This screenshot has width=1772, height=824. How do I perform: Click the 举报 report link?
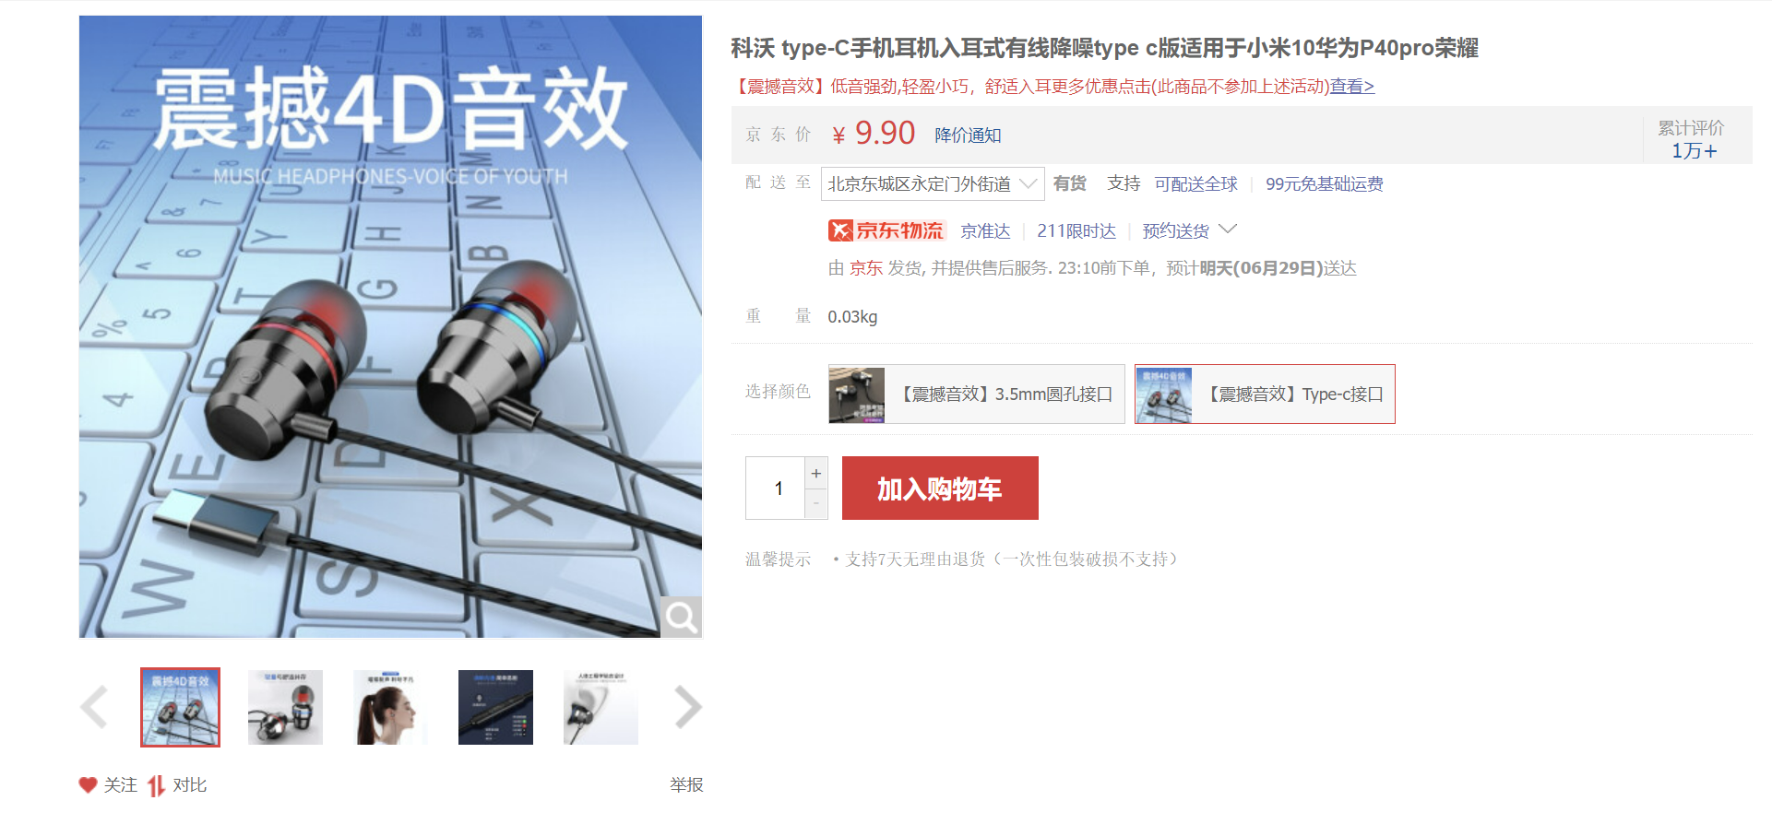click(x=686, y=784)
